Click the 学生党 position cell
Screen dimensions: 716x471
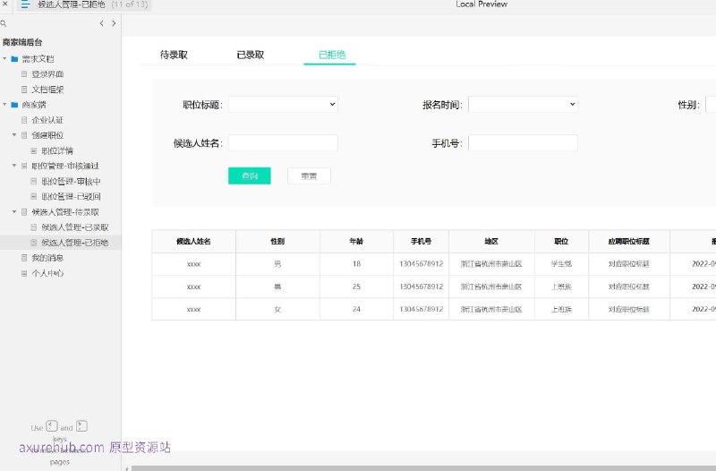click(561, 264)
